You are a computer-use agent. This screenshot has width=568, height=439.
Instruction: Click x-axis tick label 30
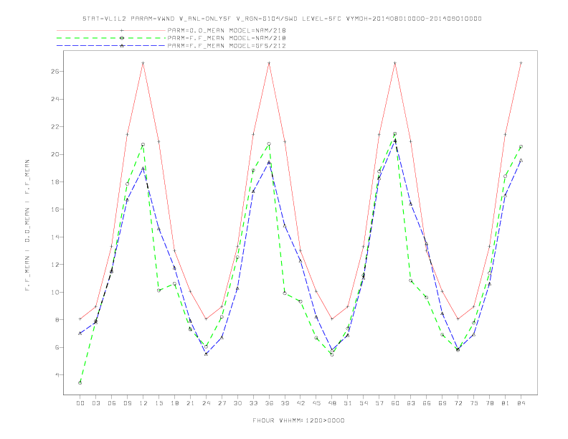point(237,403)
